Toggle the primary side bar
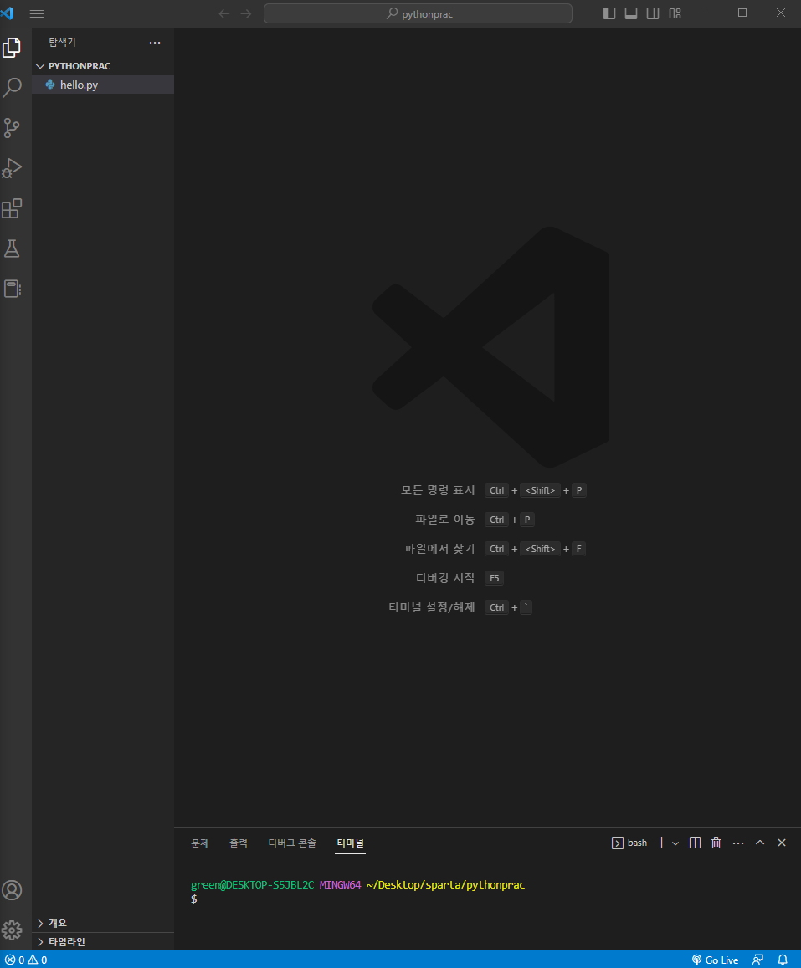The image size is (801, 968). tap(609, 13)
